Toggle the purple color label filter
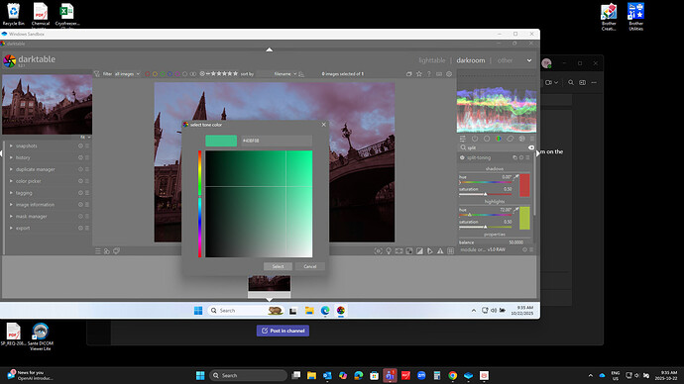Viewport: 684px width, 384px height. 177,74
